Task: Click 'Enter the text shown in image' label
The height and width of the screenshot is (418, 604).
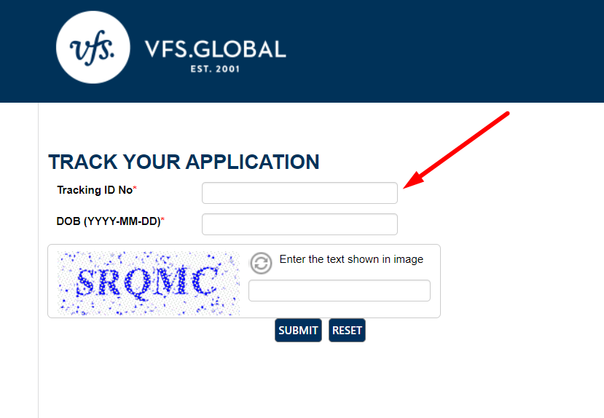Action: [351, 259]
